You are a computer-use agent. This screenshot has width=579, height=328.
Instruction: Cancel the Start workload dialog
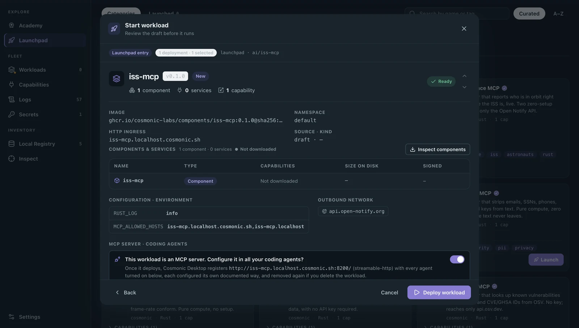pyautogui.click(x=389, y=293)
